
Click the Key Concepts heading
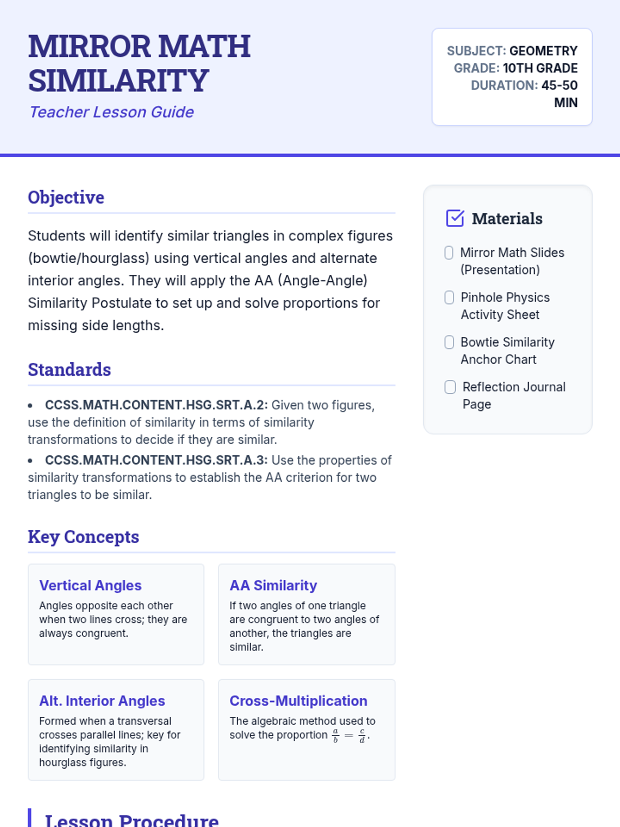(83, 537)
